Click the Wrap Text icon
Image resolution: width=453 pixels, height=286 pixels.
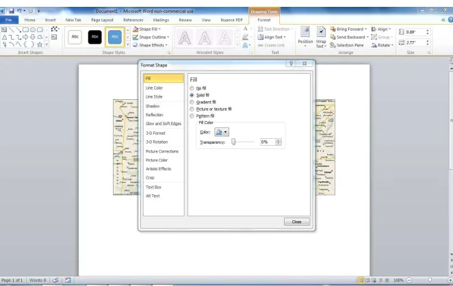(x=321, y=31)
